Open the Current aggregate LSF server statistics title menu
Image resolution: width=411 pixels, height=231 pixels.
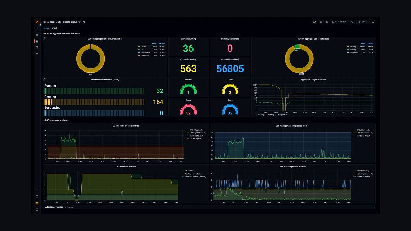[105, 39]
